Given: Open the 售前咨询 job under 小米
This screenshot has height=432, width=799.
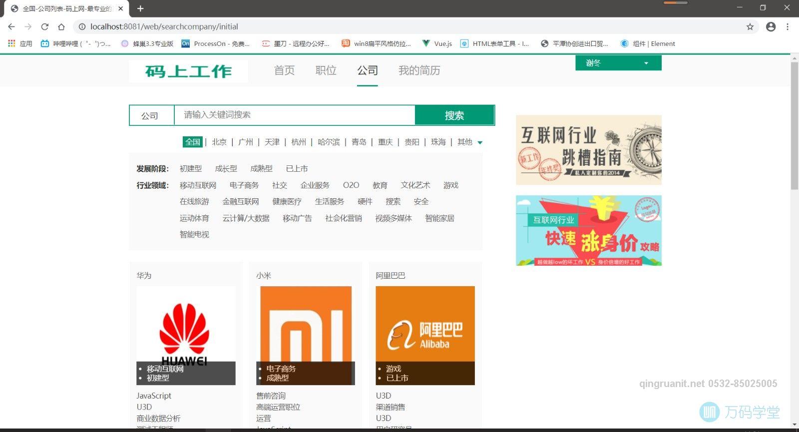Looking at the screenshot, I should [271, 396].
